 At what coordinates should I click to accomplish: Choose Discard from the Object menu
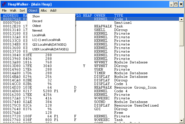point(51,21)
